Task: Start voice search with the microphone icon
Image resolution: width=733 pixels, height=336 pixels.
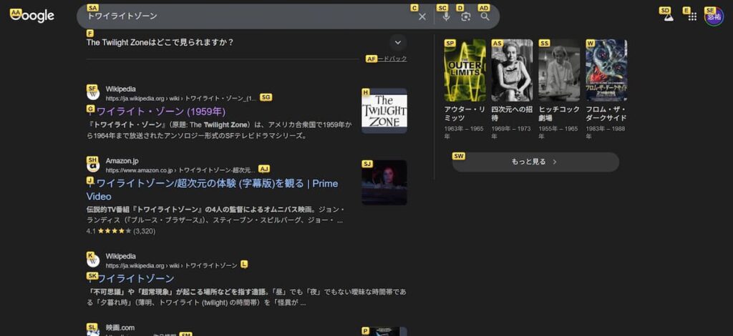Action: (446, 16)
